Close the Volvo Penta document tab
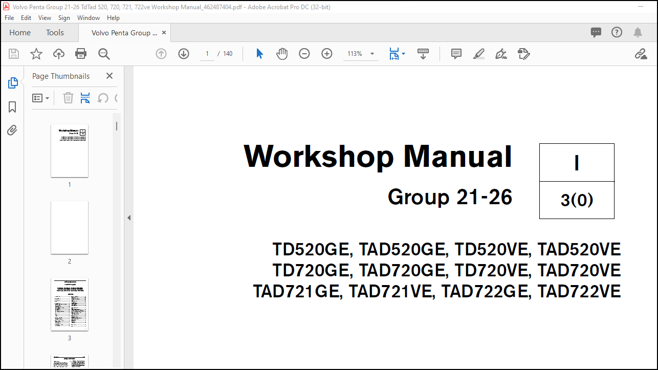 [x=164, y=33]
